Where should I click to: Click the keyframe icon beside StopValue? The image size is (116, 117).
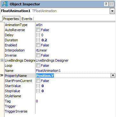[38, 91]
